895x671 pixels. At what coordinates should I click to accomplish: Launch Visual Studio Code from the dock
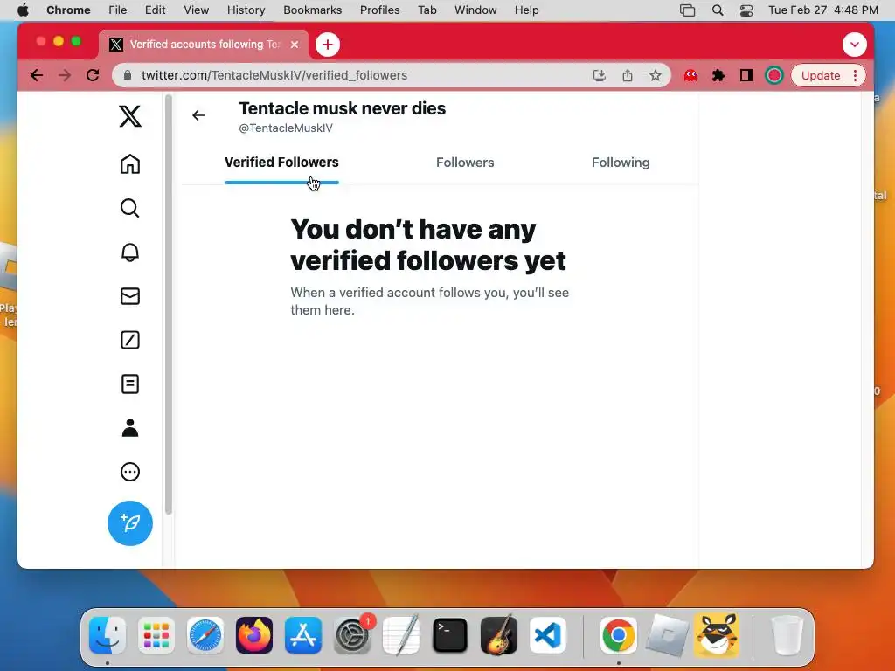click(x=548, y=635)
